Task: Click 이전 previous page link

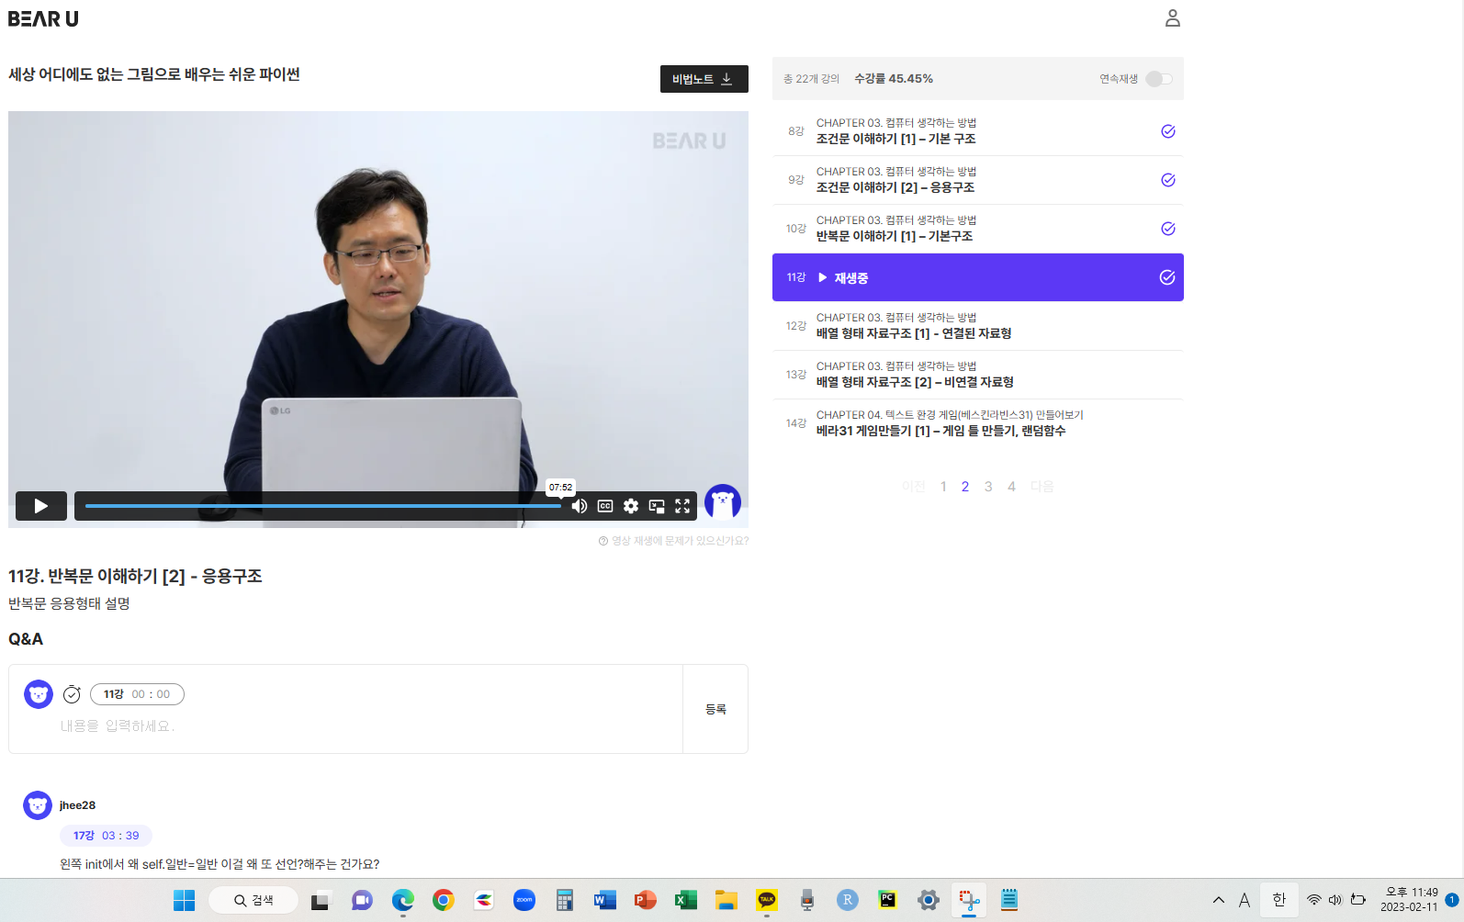Action: pyautogui.click(x=914, y=487)
